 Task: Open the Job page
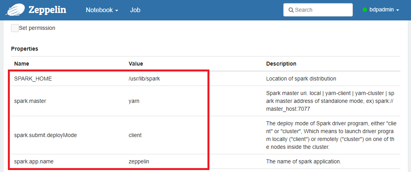pyautogui.click(x=135, y=10)
